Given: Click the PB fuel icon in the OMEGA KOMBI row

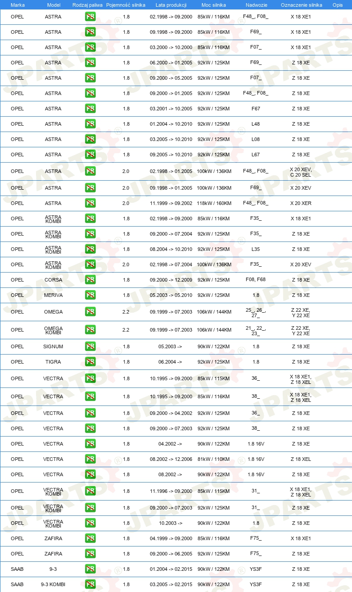Looking at the screenshot, I should point(90,330).
